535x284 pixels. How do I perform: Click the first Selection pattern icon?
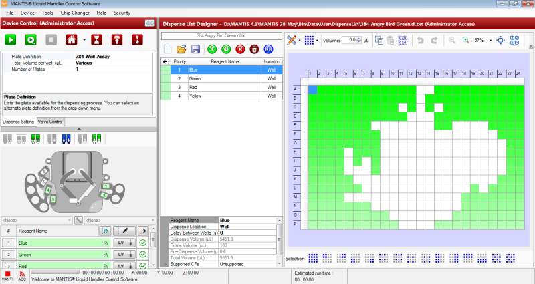click(x=313, y=258)
